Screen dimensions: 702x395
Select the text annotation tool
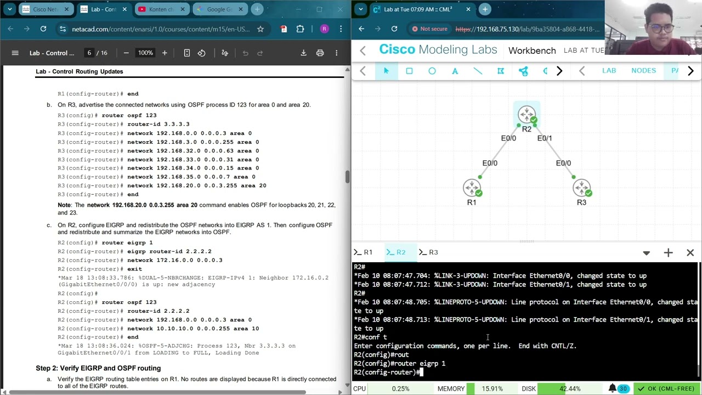[x=455, y=71]
